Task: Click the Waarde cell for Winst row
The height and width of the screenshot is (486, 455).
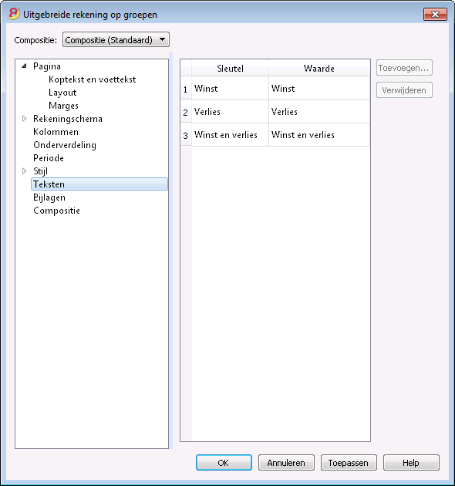Action: click(x=319, y=89)
